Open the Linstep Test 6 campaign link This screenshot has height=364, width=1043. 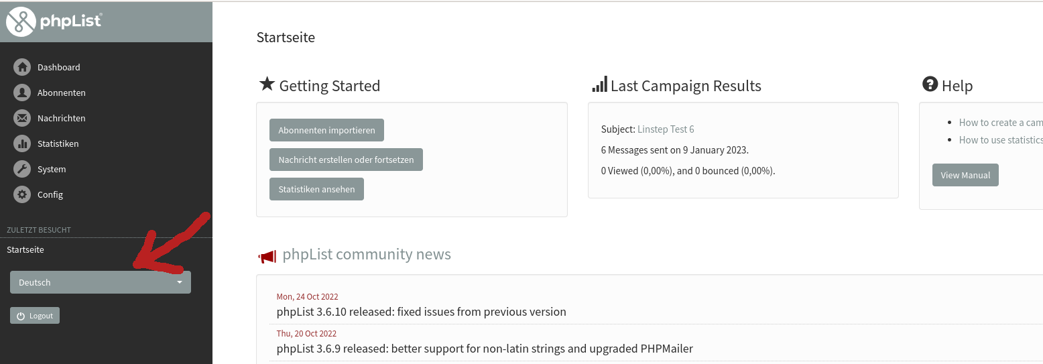coord(666,129)
